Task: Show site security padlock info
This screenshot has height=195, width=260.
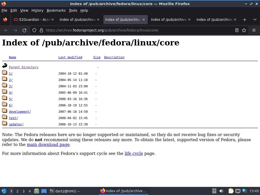Action: click(x=41, y=30)
